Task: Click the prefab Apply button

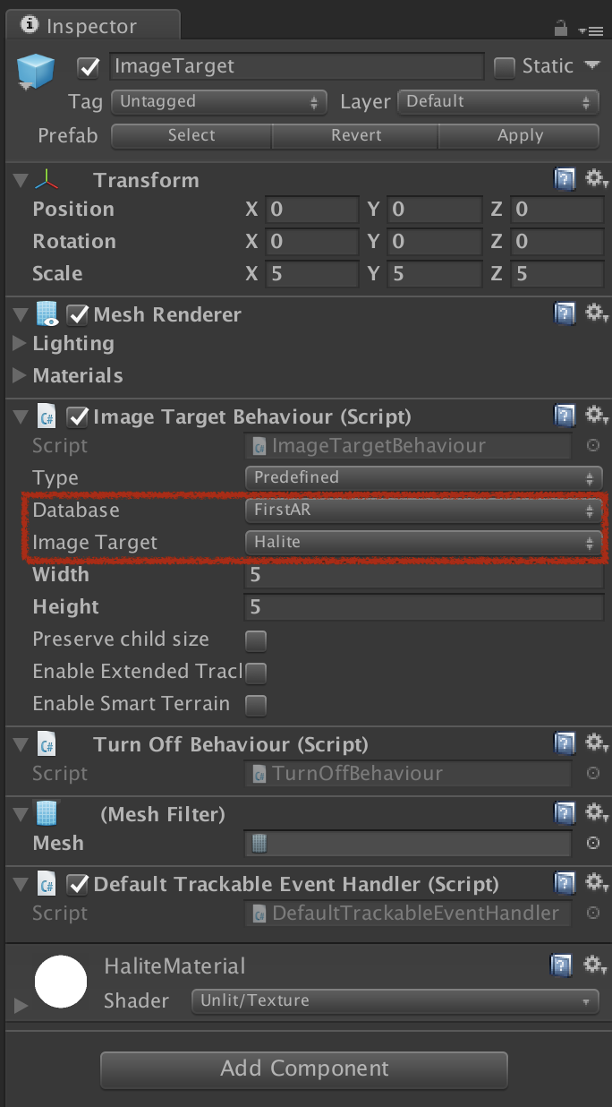Action: 519,135
